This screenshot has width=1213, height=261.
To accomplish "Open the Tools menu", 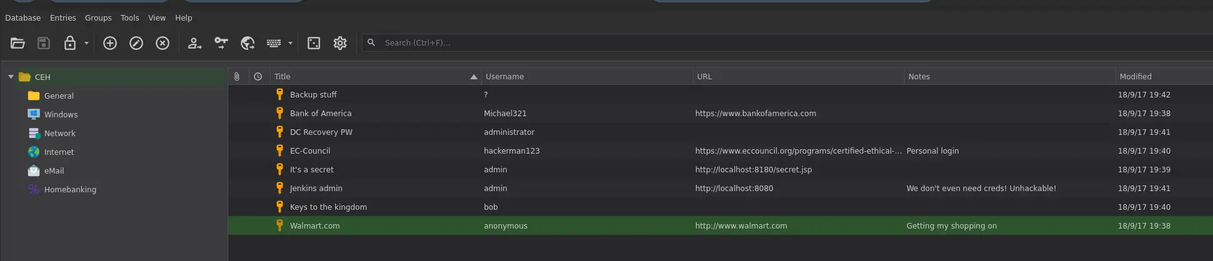I will [129, 18].
